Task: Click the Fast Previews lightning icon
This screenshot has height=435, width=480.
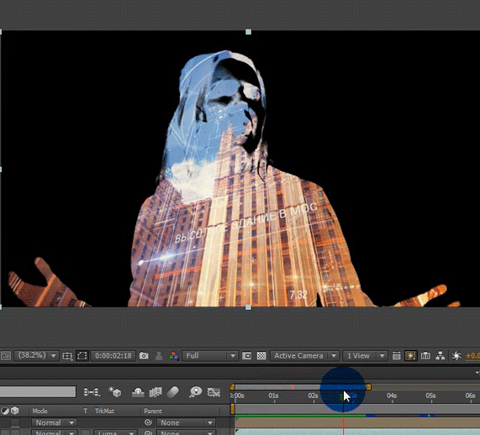Action: pyautogui.click(x=410, y=356)
